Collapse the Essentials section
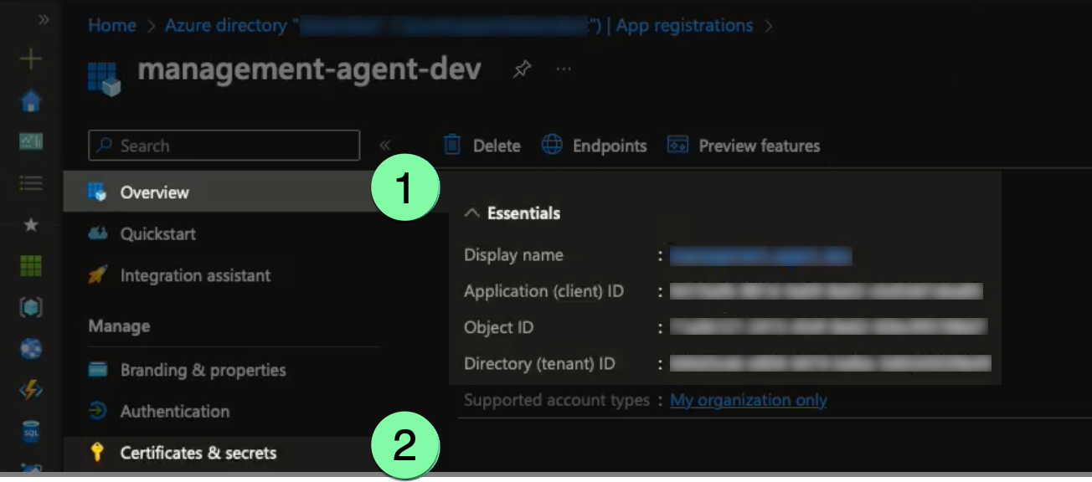Image resolution: width=1092 pixels, height=482 pixels. click(x=472, y=213)
